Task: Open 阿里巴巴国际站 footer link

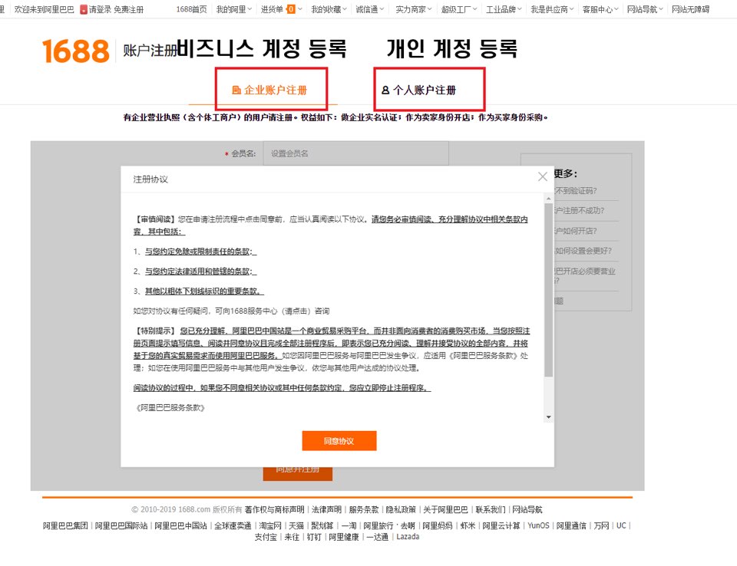Action: click(121, 525)
